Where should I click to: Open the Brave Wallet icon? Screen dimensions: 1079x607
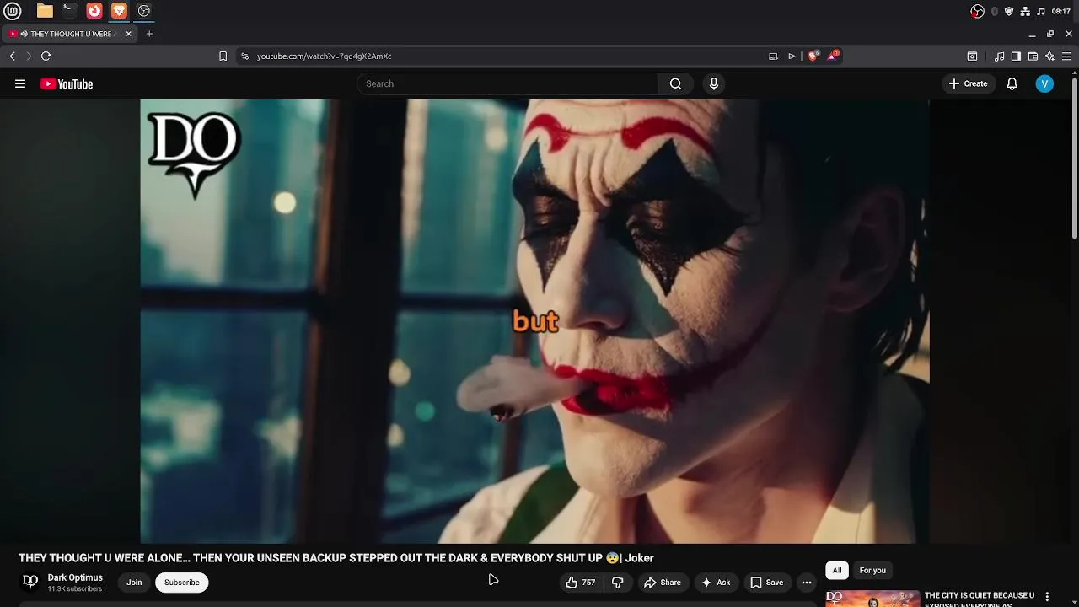click(1033, 56)
